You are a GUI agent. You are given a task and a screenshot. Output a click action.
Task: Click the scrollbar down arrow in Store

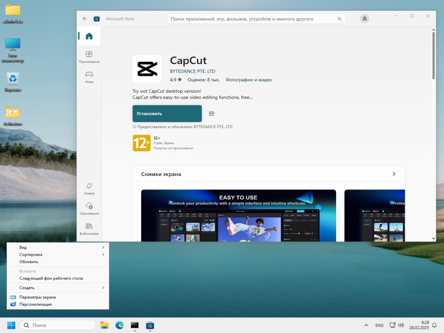(433, 239)
